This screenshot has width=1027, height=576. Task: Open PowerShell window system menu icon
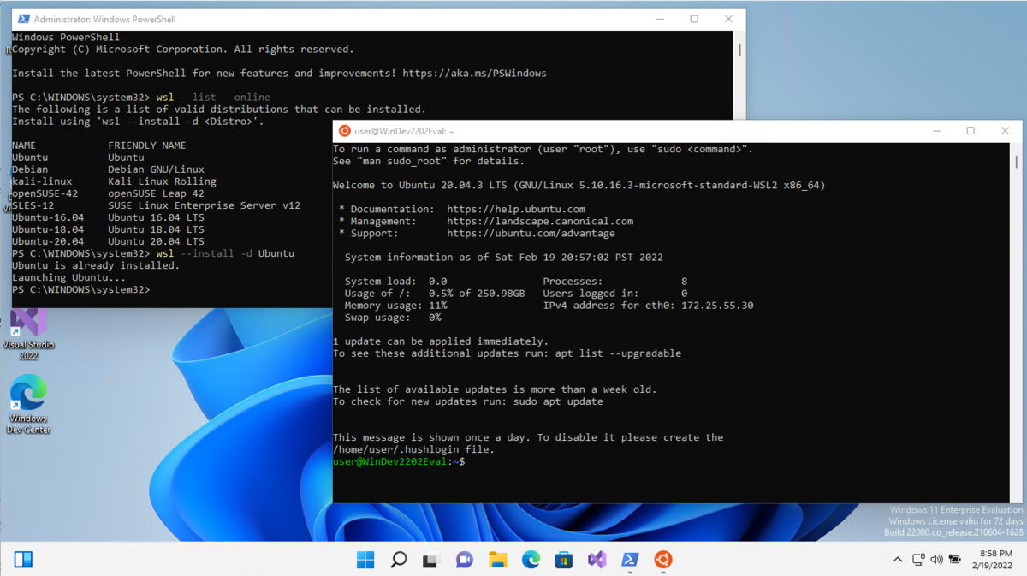tap(23, 19)
